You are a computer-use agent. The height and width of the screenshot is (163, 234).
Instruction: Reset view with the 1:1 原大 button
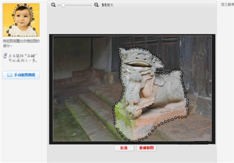coord(108,5)
